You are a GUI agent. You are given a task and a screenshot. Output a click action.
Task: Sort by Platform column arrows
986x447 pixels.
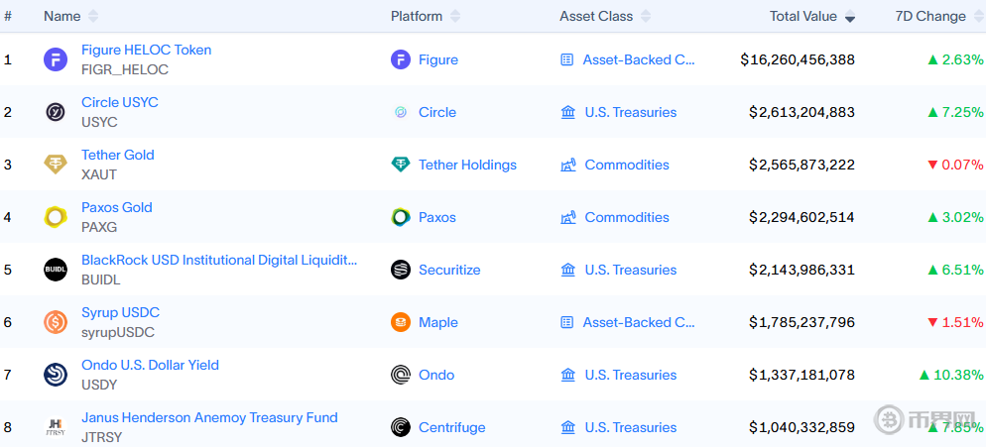pyautogui.click(x=455, y=16)
